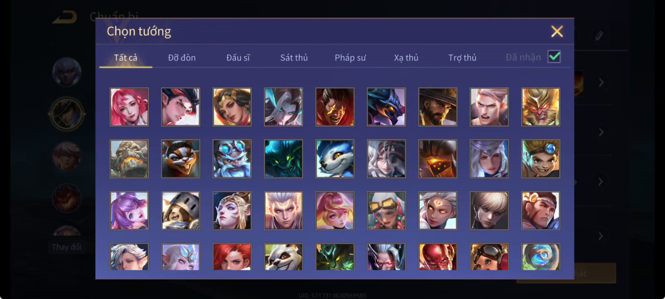The image size is (665, 299).
Task: Toggle the Đã nhận checkbox
Action: click(554, 57)
